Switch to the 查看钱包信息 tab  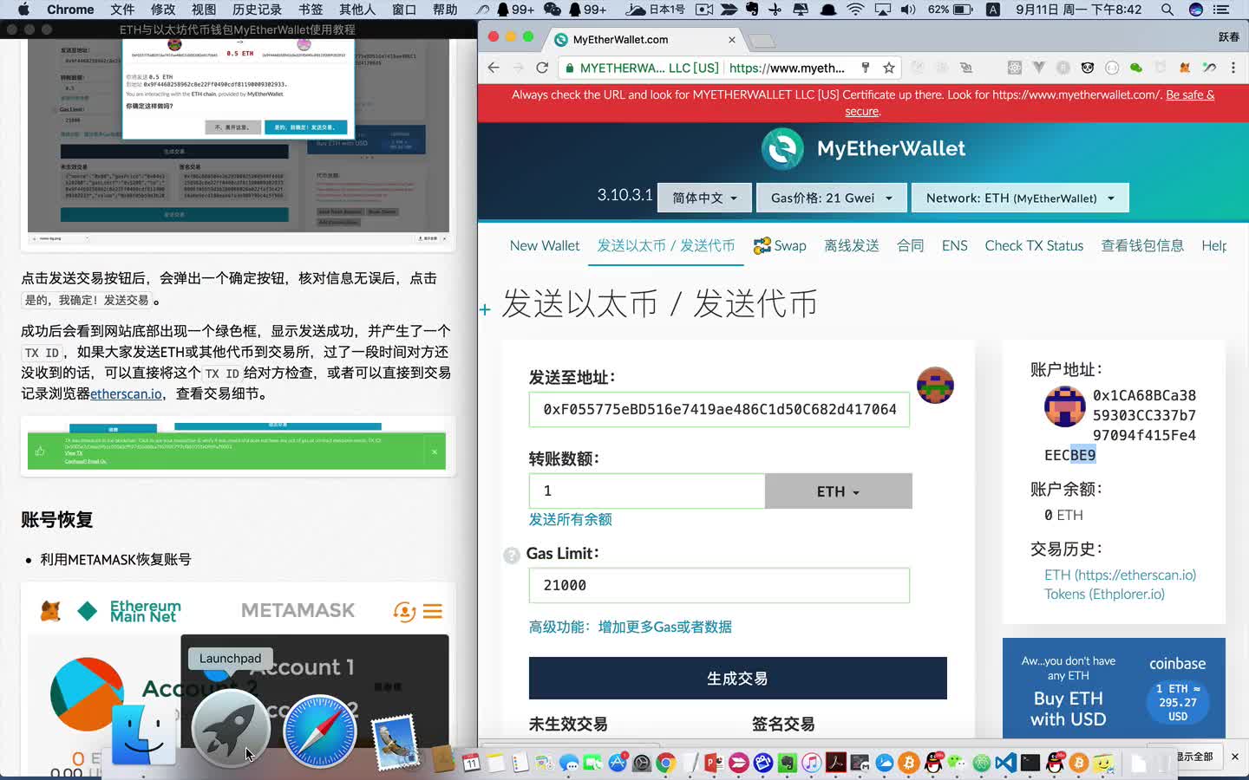tap(1142, 246)
